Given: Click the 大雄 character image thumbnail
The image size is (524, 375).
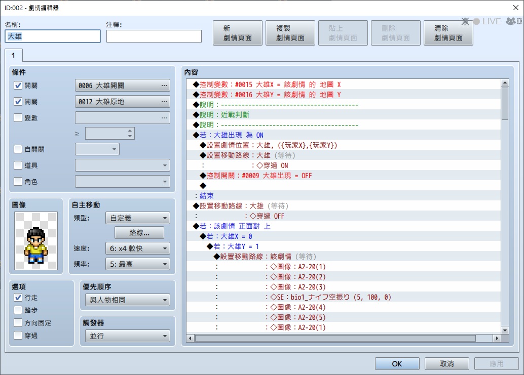Looking at the screenshot, I should coord(36,241).
